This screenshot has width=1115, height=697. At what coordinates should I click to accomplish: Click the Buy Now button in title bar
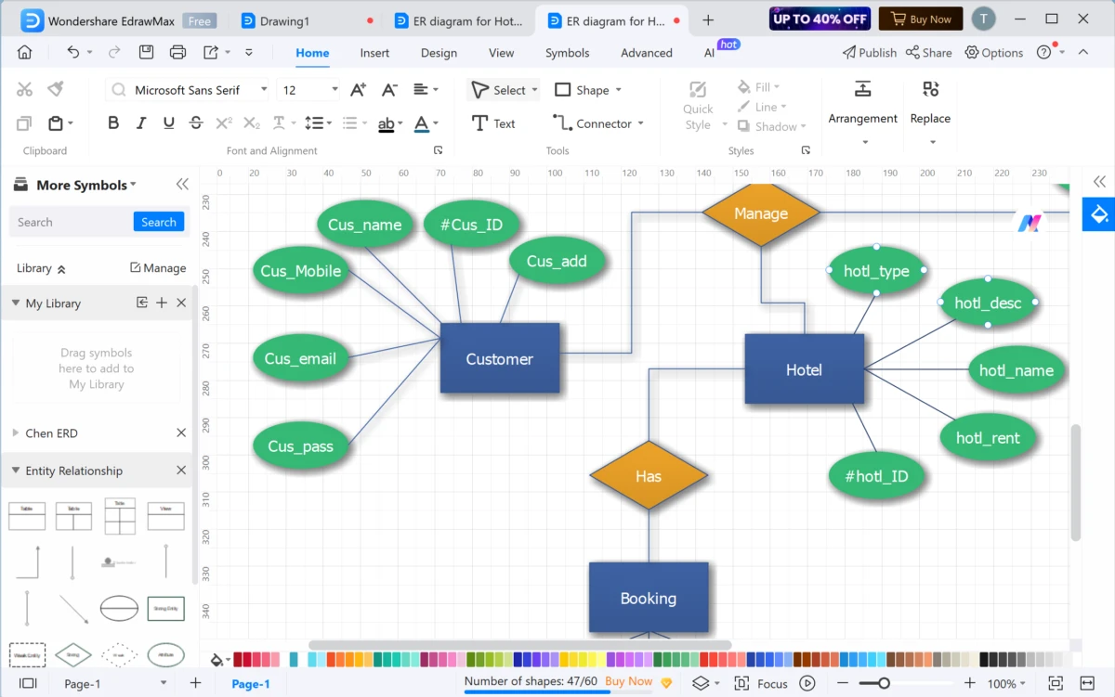(x=921, y=19)
